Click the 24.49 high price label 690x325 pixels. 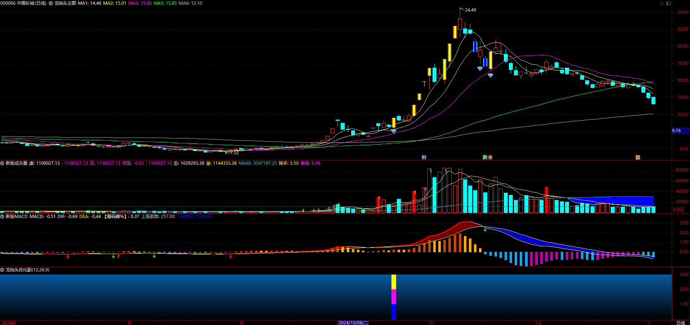pos(470,10)
